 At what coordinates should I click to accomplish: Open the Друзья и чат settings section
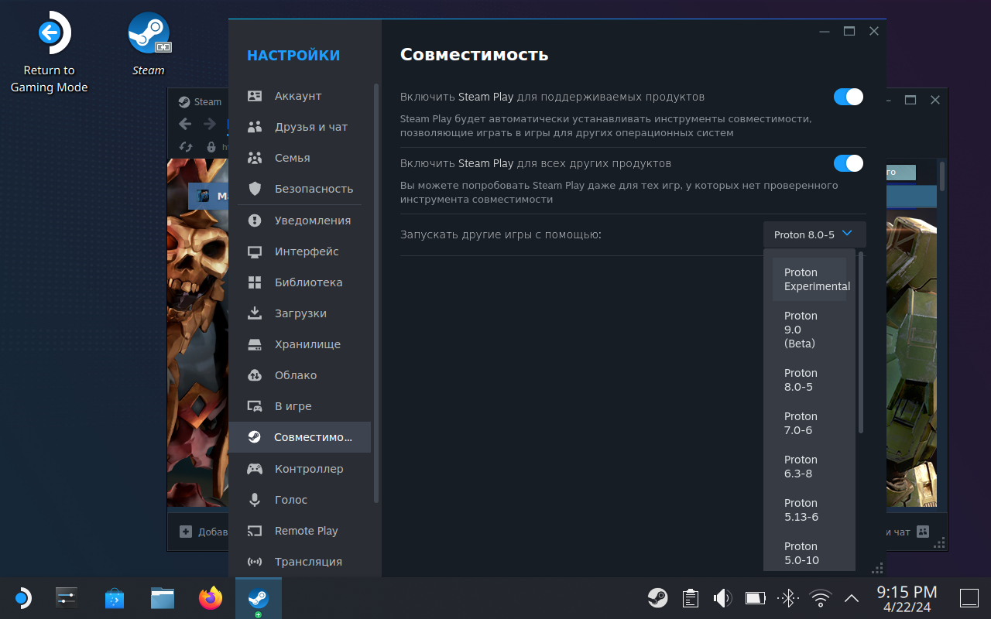pos(300,127)
